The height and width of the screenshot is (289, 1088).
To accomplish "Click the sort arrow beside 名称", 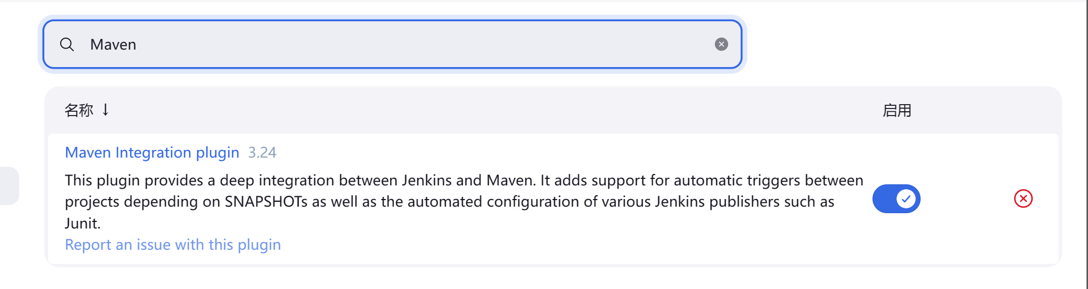I will (106, 110).
